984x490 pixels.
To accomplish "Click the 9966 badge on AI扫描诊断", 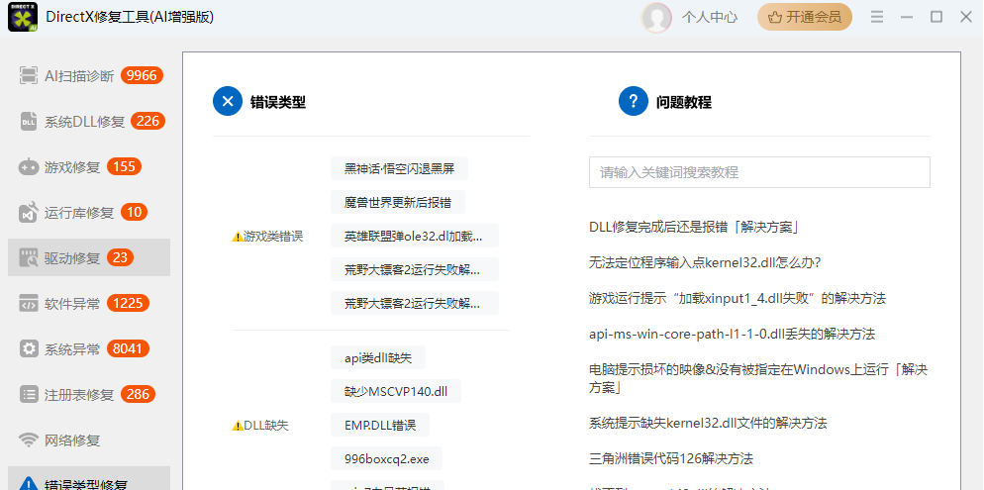I will [142, 76].
